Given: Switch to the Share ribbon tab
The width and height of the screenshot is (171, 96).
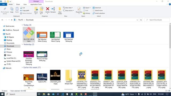Looking at the screenshot, I should tap(18, 4).
